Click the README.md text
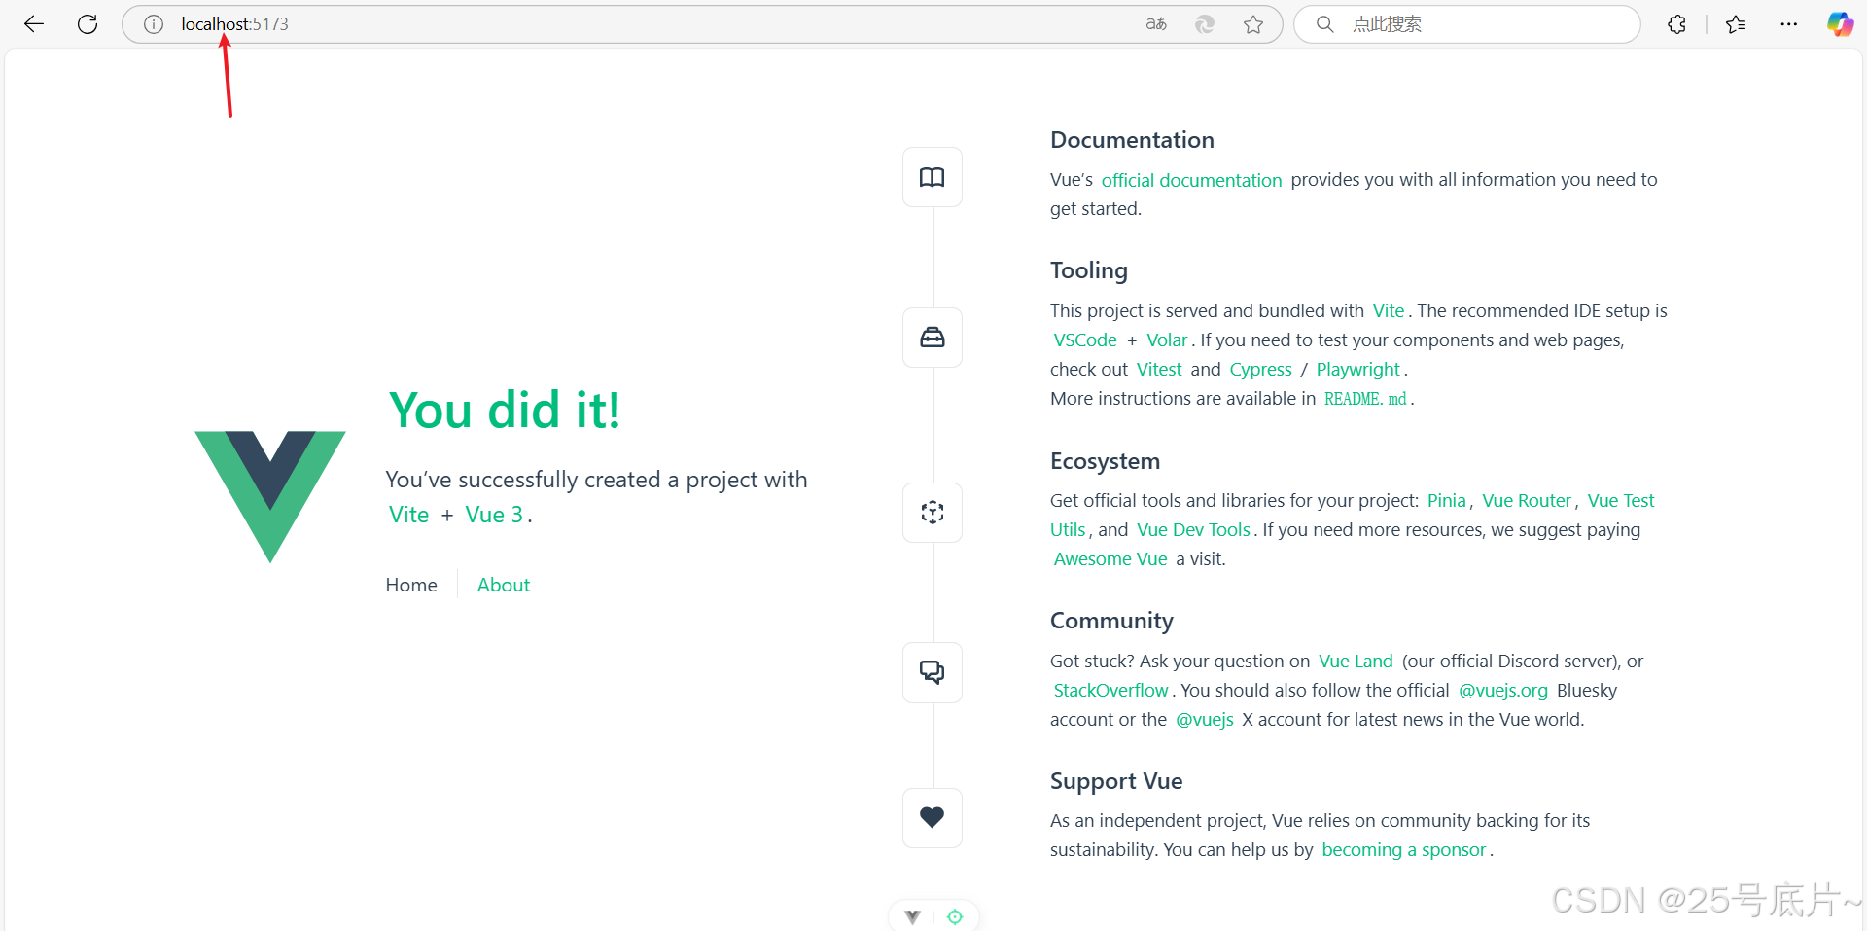Viewport: 1867px width, 931px height. click(1365, 399)
